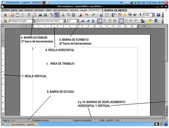Save the document with the floppy icon

[17, 15]
